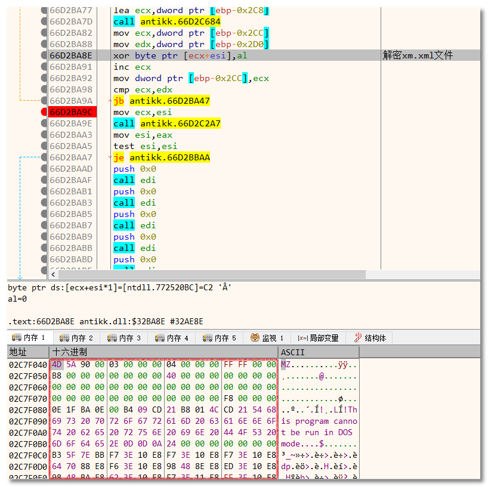Click the 内存 2 tab icon
This screenshot has width=488, height=487.
point(64,338)
